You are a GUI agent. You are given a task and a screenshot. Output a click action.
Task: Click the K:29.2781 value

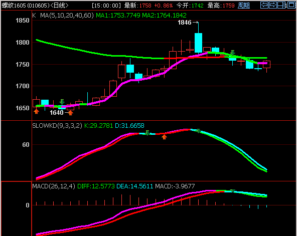(x=98, y=126)
